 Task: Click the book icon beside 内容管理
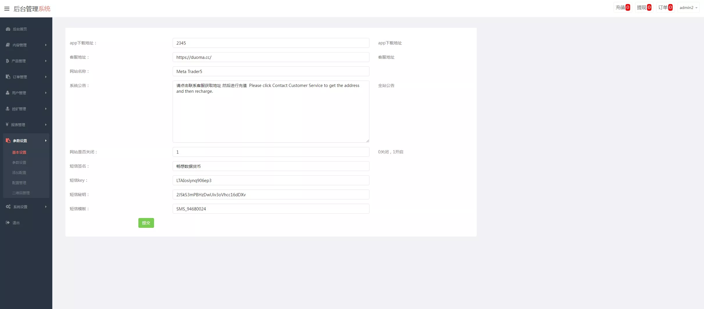pyautogui.click(x=8, y=45)
